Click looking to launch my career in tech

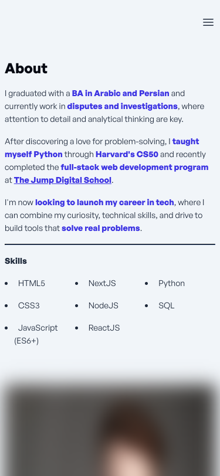pyautogui.click(x=104, y=202)
